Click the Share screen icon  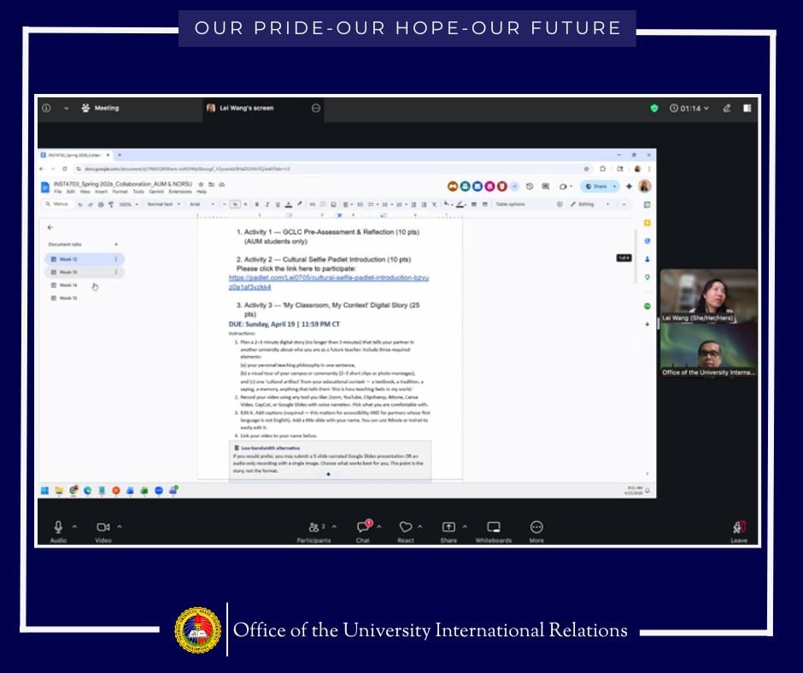(448, 528)
